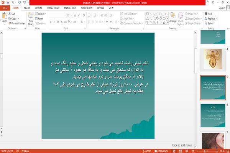Open Text Direction dropdown
The width and height of the screenshot is (230, 153).
(129, 14)
